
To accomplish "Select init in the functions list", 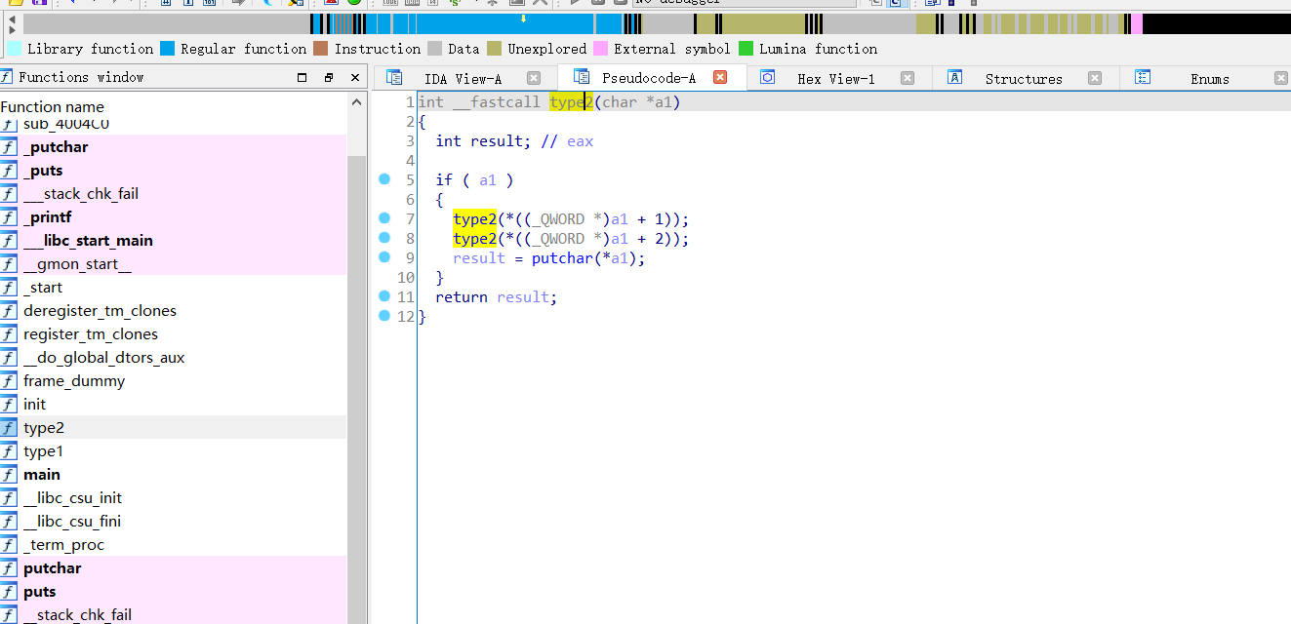I will (35, 405).
